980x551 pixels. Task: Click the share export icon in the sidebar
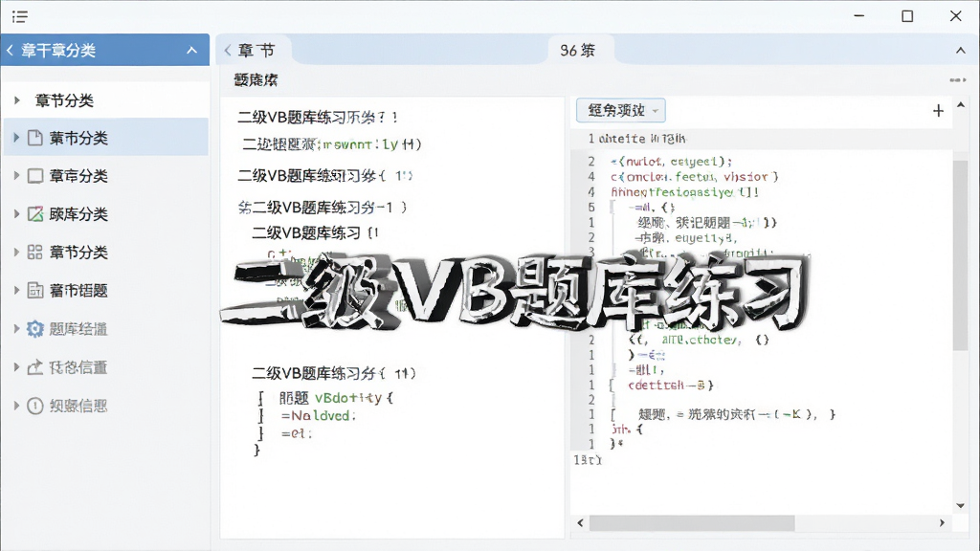35,366
